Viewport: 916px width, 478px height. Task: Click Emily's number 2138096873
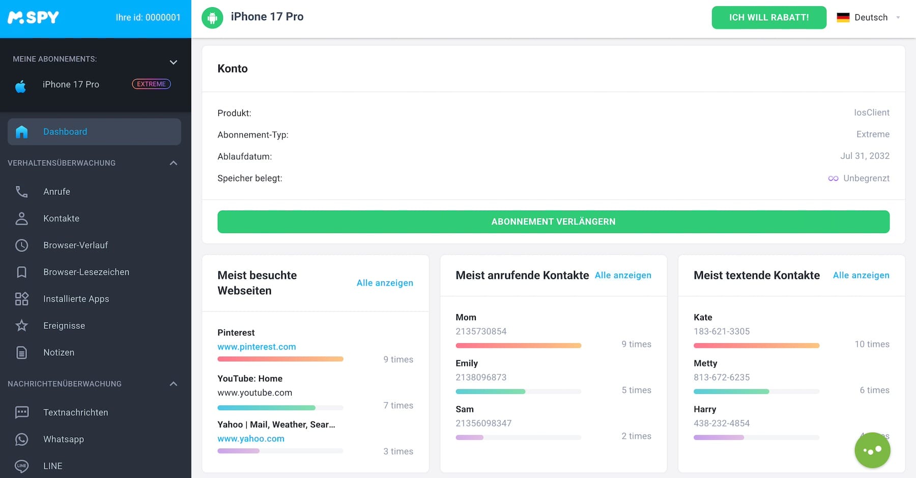point(481,378)
